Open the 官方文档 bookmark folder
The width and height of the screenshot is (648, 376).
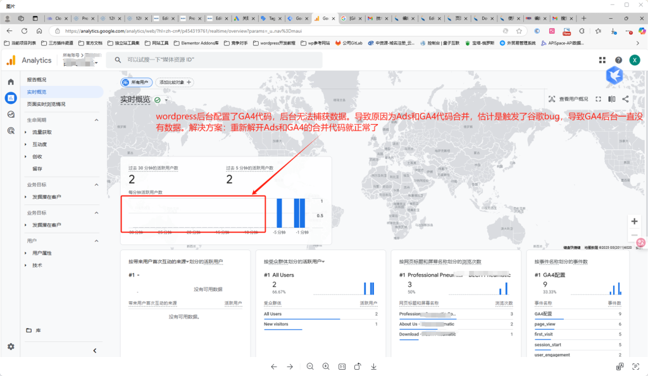(x=90, y=43)
